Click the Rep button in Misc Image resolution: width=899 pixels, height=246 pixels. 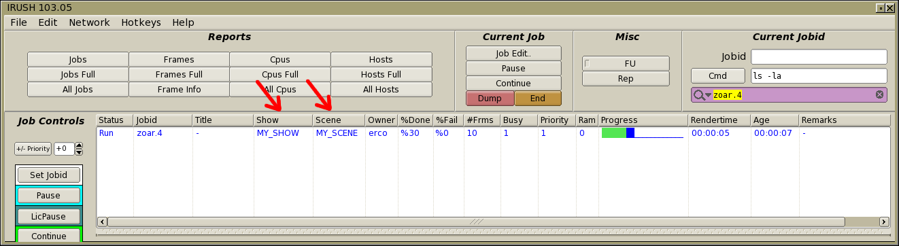click(x=626, y=79)
